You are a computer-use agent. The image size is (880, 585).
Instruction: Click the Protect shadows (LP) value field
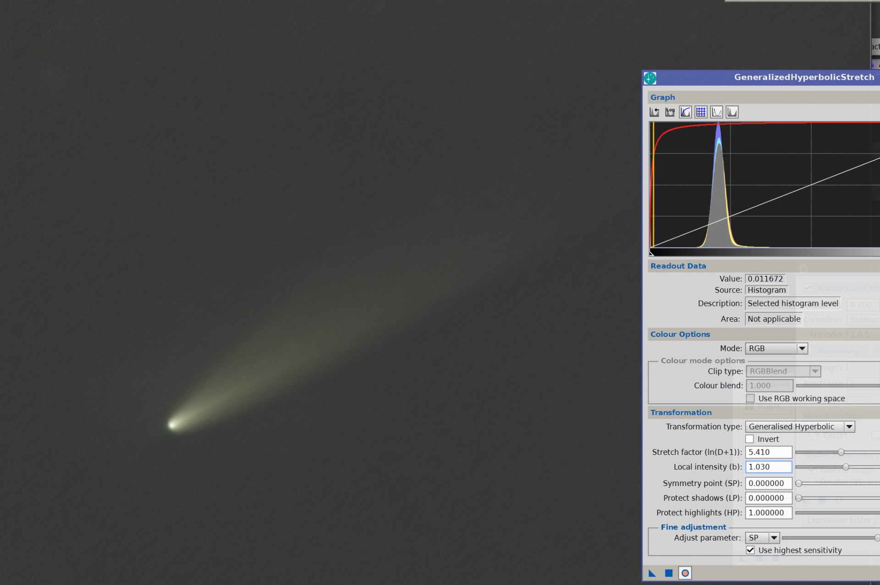(x=769, y=498)
